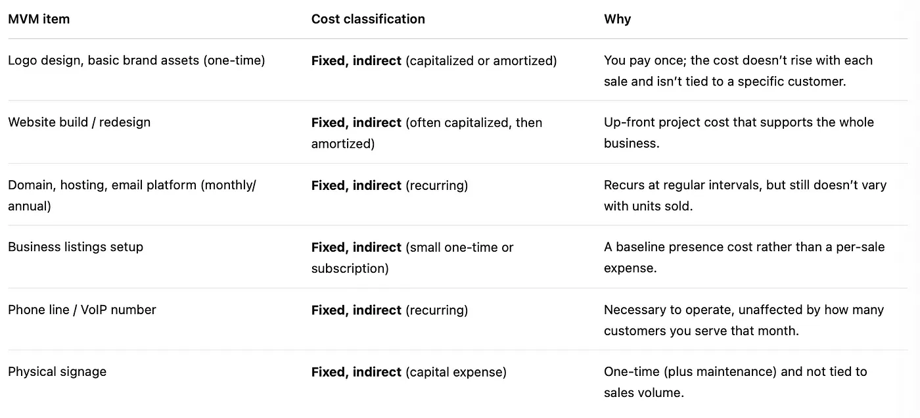Click the 'Up-front project cost' explanation

click(739, 133)
